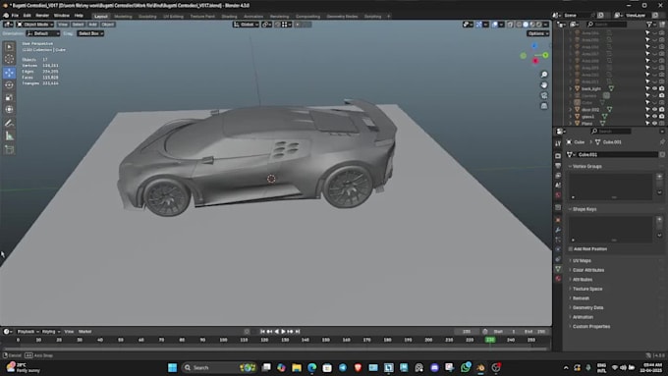Open the Material properties tab

coord(558,279)
